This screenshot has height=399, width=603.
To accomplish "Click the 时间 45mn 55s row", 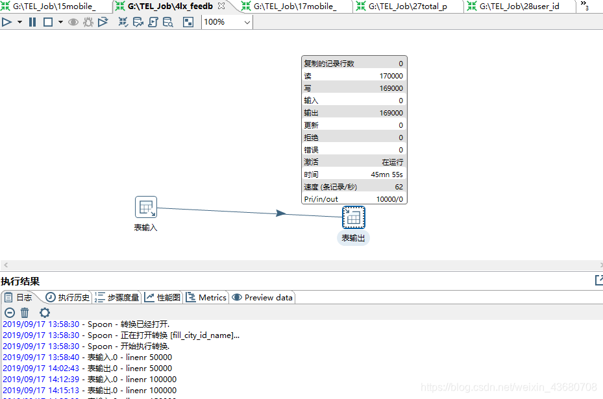I will (x=354, y=175).
